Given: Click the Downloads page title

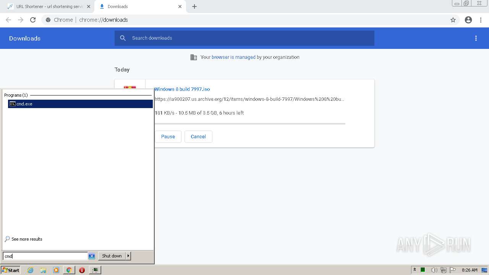Looking at the screenshot, I should click(25, 38).
